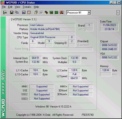The height and width of the screenshot is (119, 122).
Task: Click the Model value 9
Action: pos(49,41)
